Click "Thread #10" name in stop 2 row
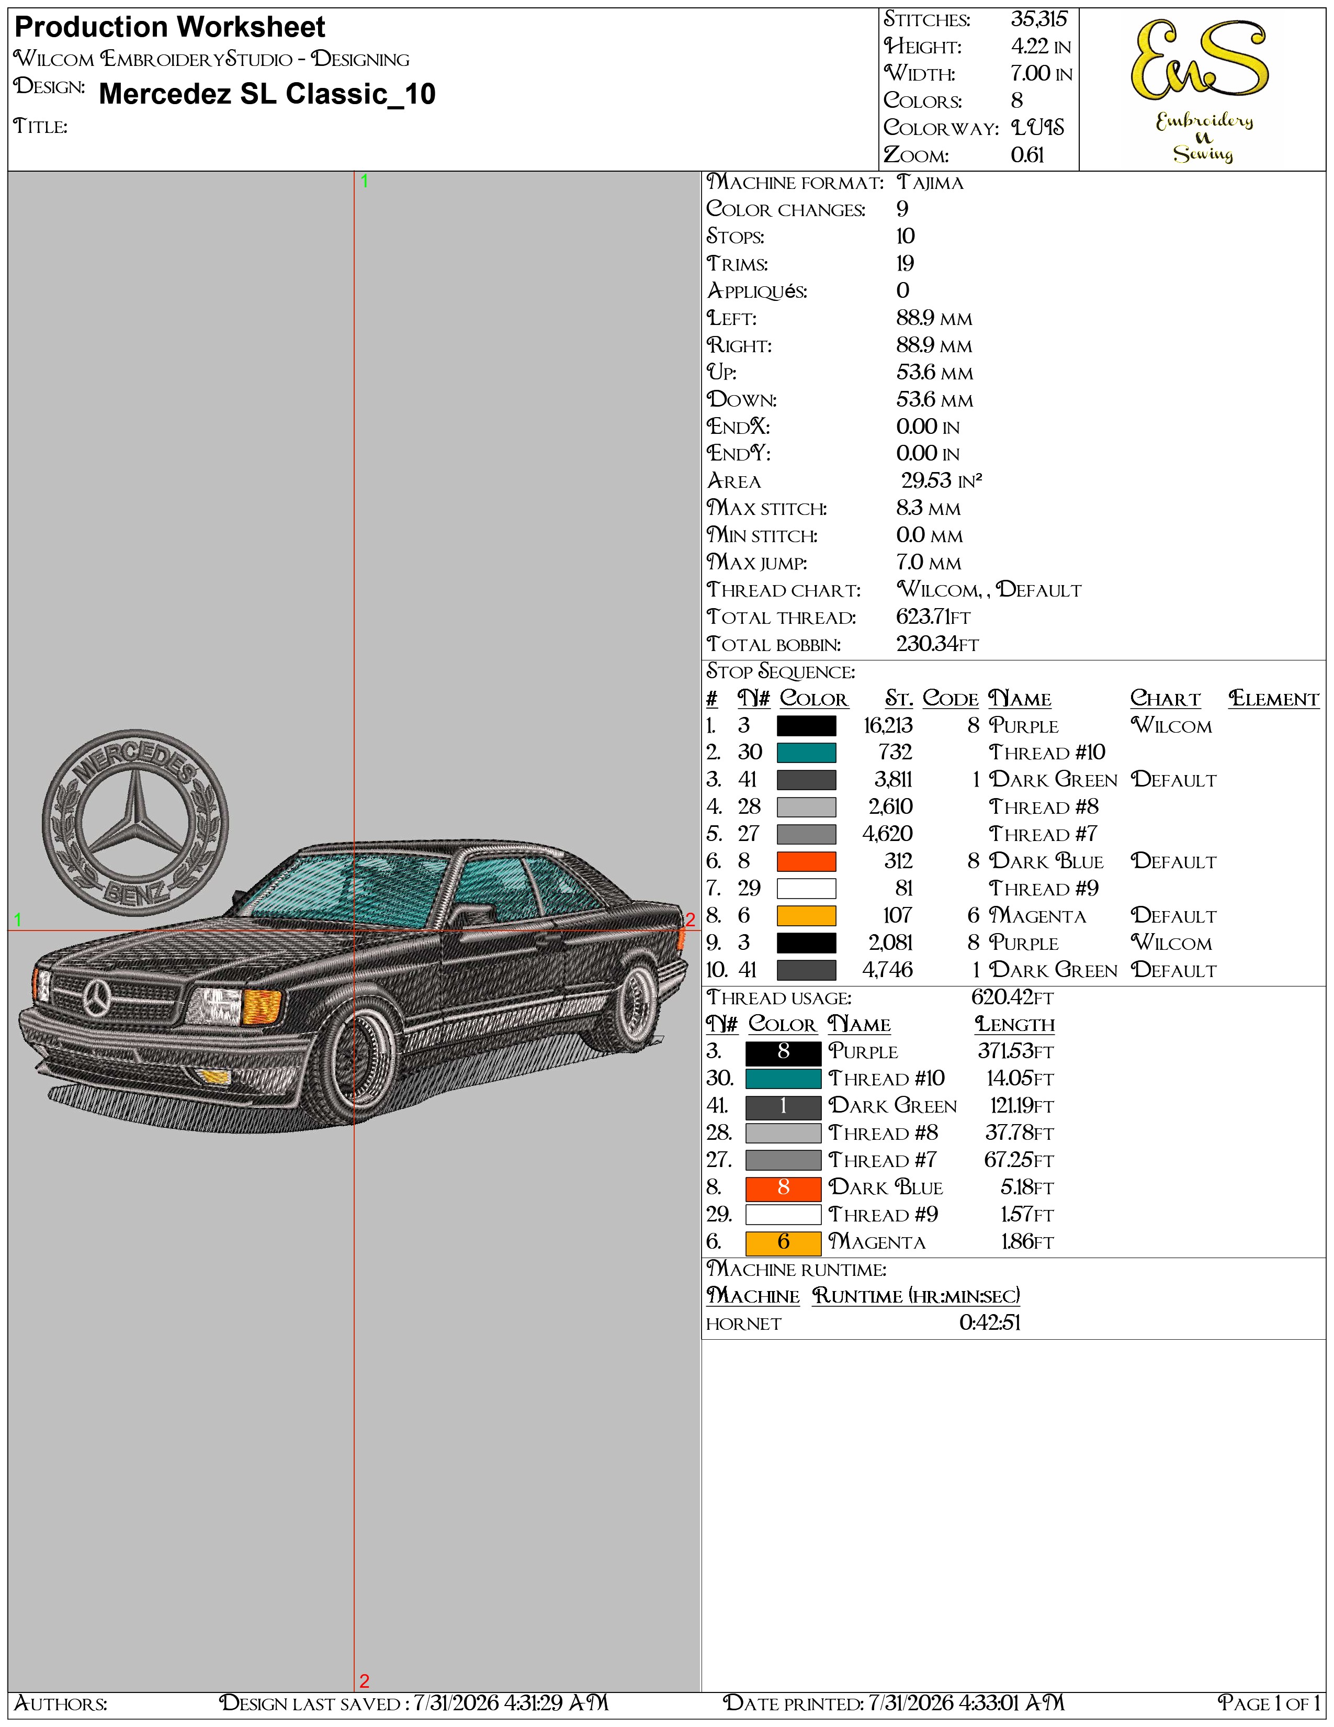 (x=1047, y=753)
